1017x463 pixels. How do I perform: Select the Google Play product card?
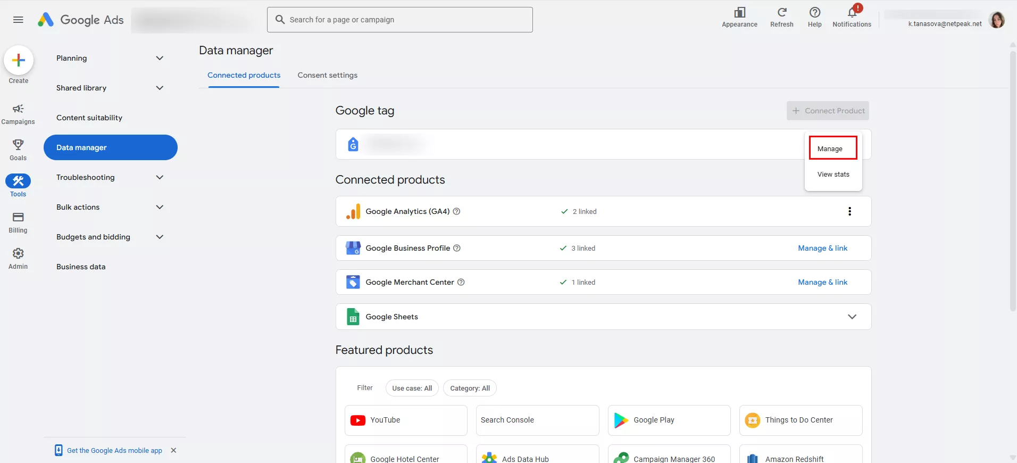coord(669,420)
